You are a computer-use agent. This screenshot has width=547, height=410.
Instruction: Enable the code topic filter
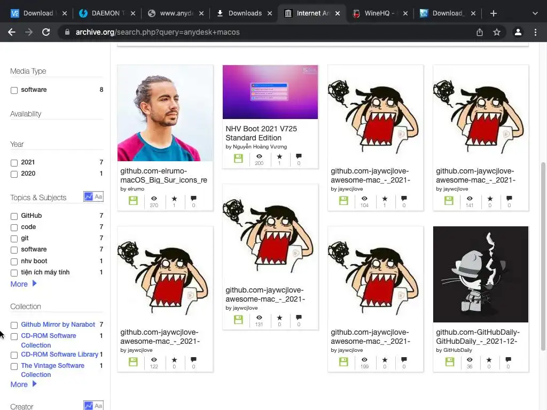point(14,227)
